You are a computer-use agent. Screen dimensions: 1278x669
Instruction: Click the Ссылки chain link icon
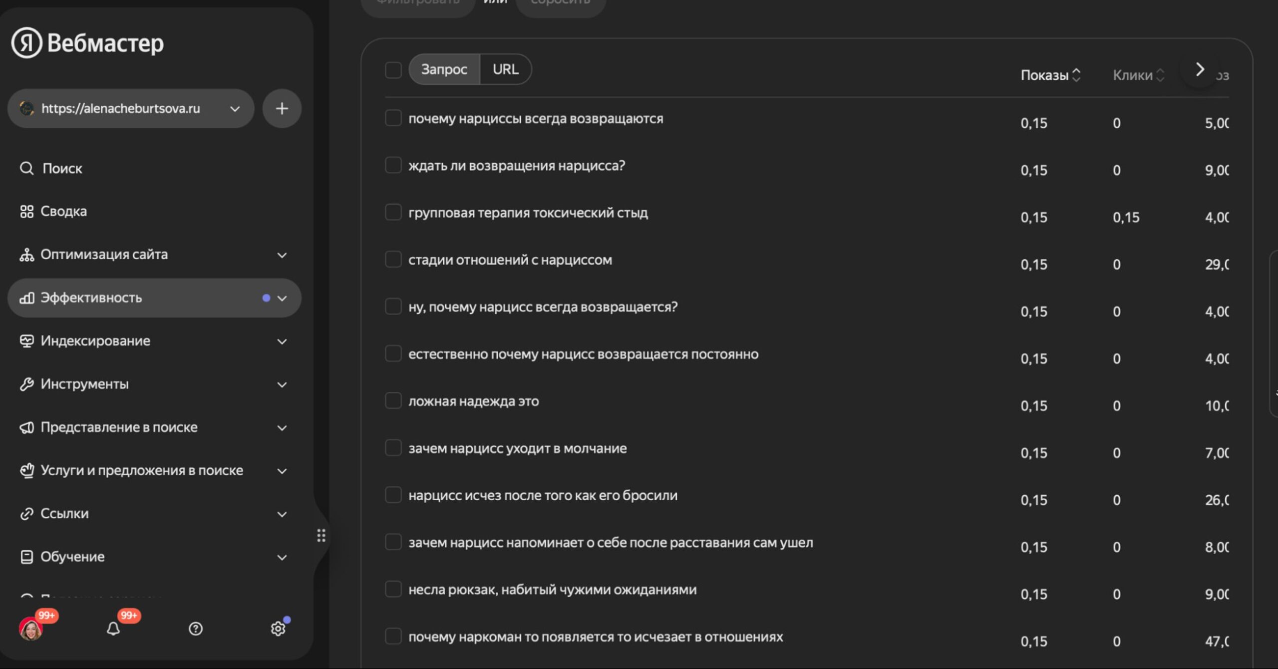click(x=26, y=514)
